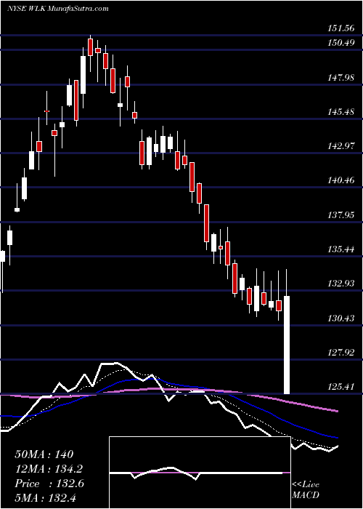The image size is (363, 509).
Task: Click the 150.49 price level label
Action: pyautogui.click(x=340, y=43)
